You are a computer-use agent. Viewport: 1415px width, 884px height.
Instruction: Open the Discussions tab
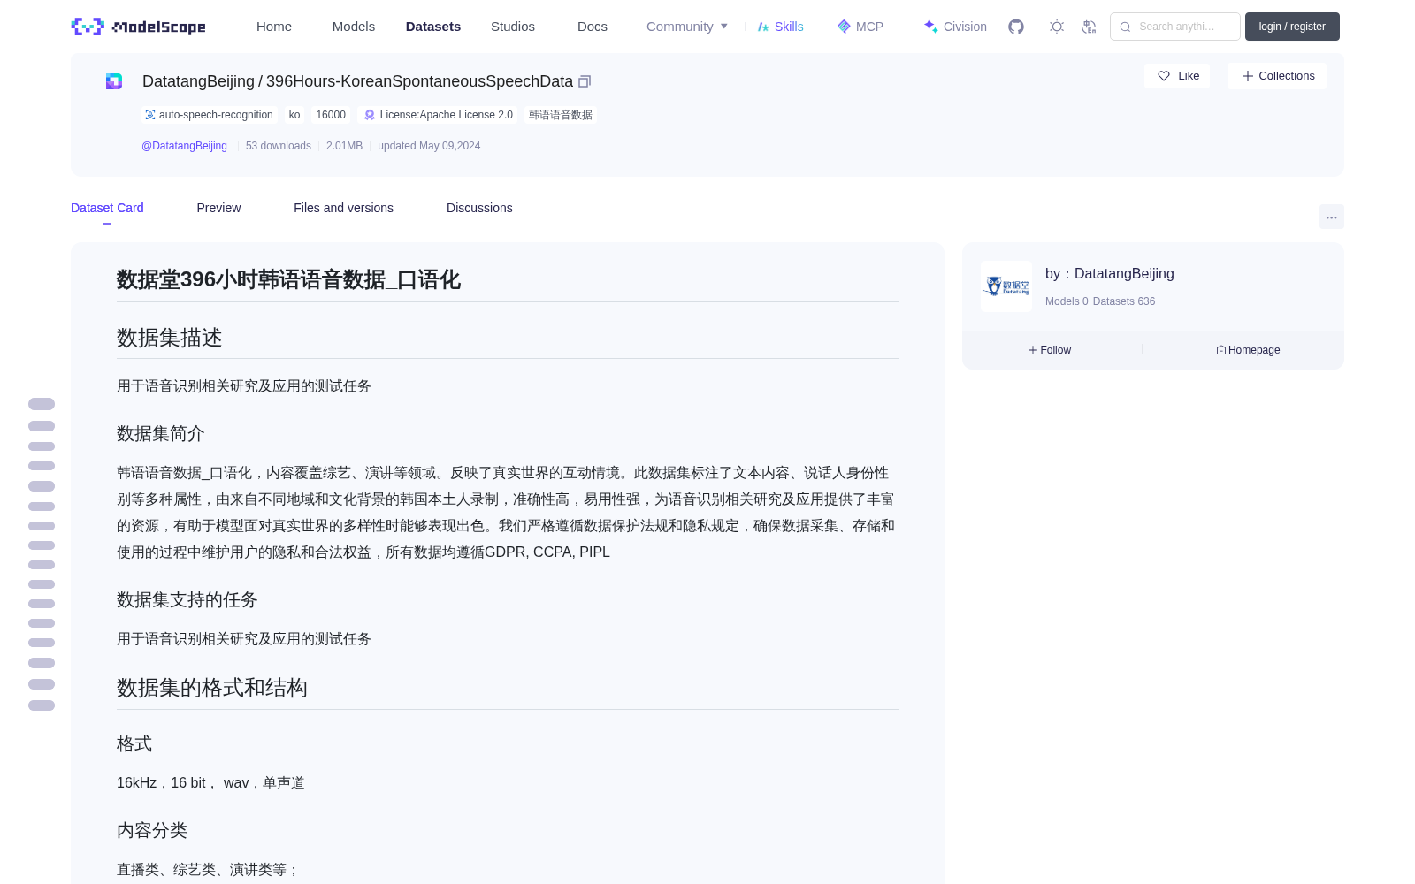pyautogui.click(x=479, y=208)
